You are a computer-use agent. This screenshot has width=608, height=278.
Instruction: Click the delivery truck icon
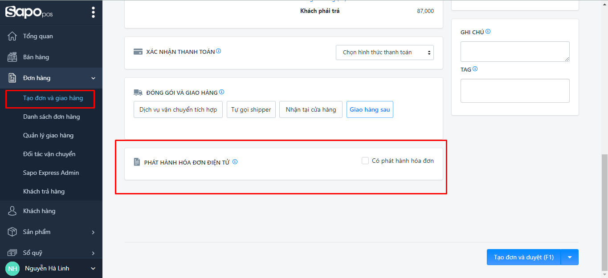pyautogui.click(x=138, y=93)
